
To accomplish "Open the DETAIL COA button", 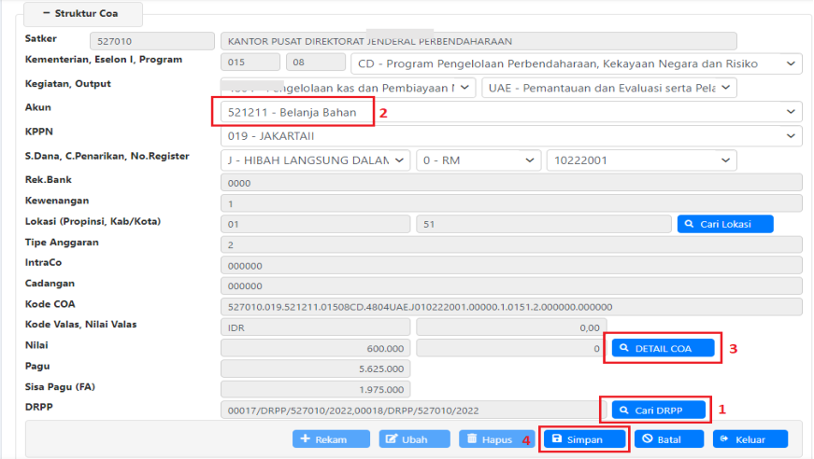I will 664,348.
